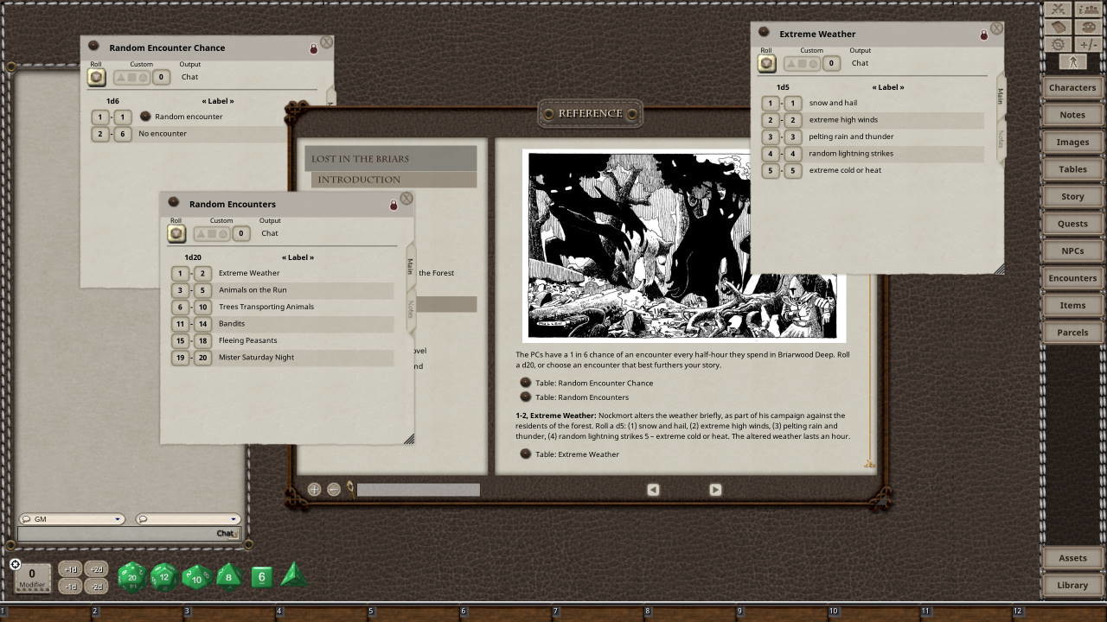Viewport: 1107px width, 622px height.
Task: Click the Random Encounters table roll die button
Action: click(x=176, y=233)
